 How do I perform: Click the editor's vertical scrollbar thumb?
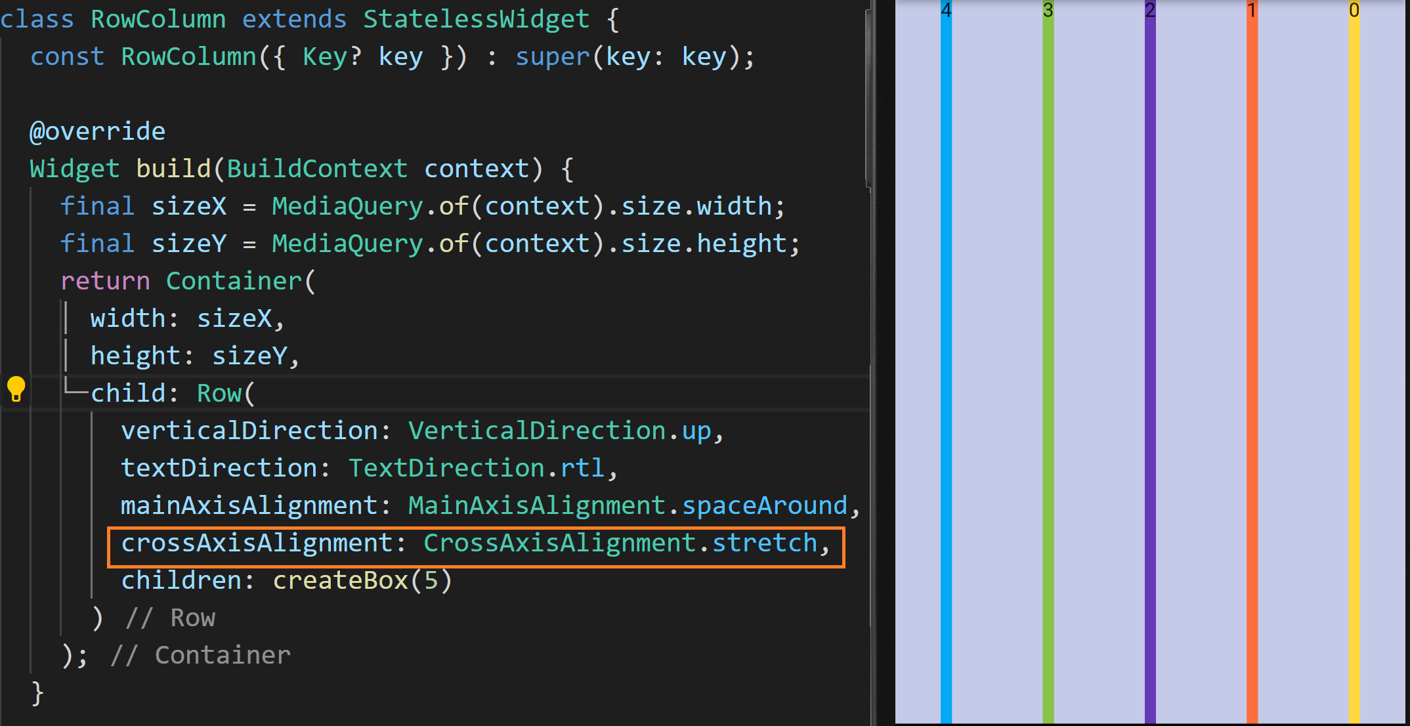[868, 98]
